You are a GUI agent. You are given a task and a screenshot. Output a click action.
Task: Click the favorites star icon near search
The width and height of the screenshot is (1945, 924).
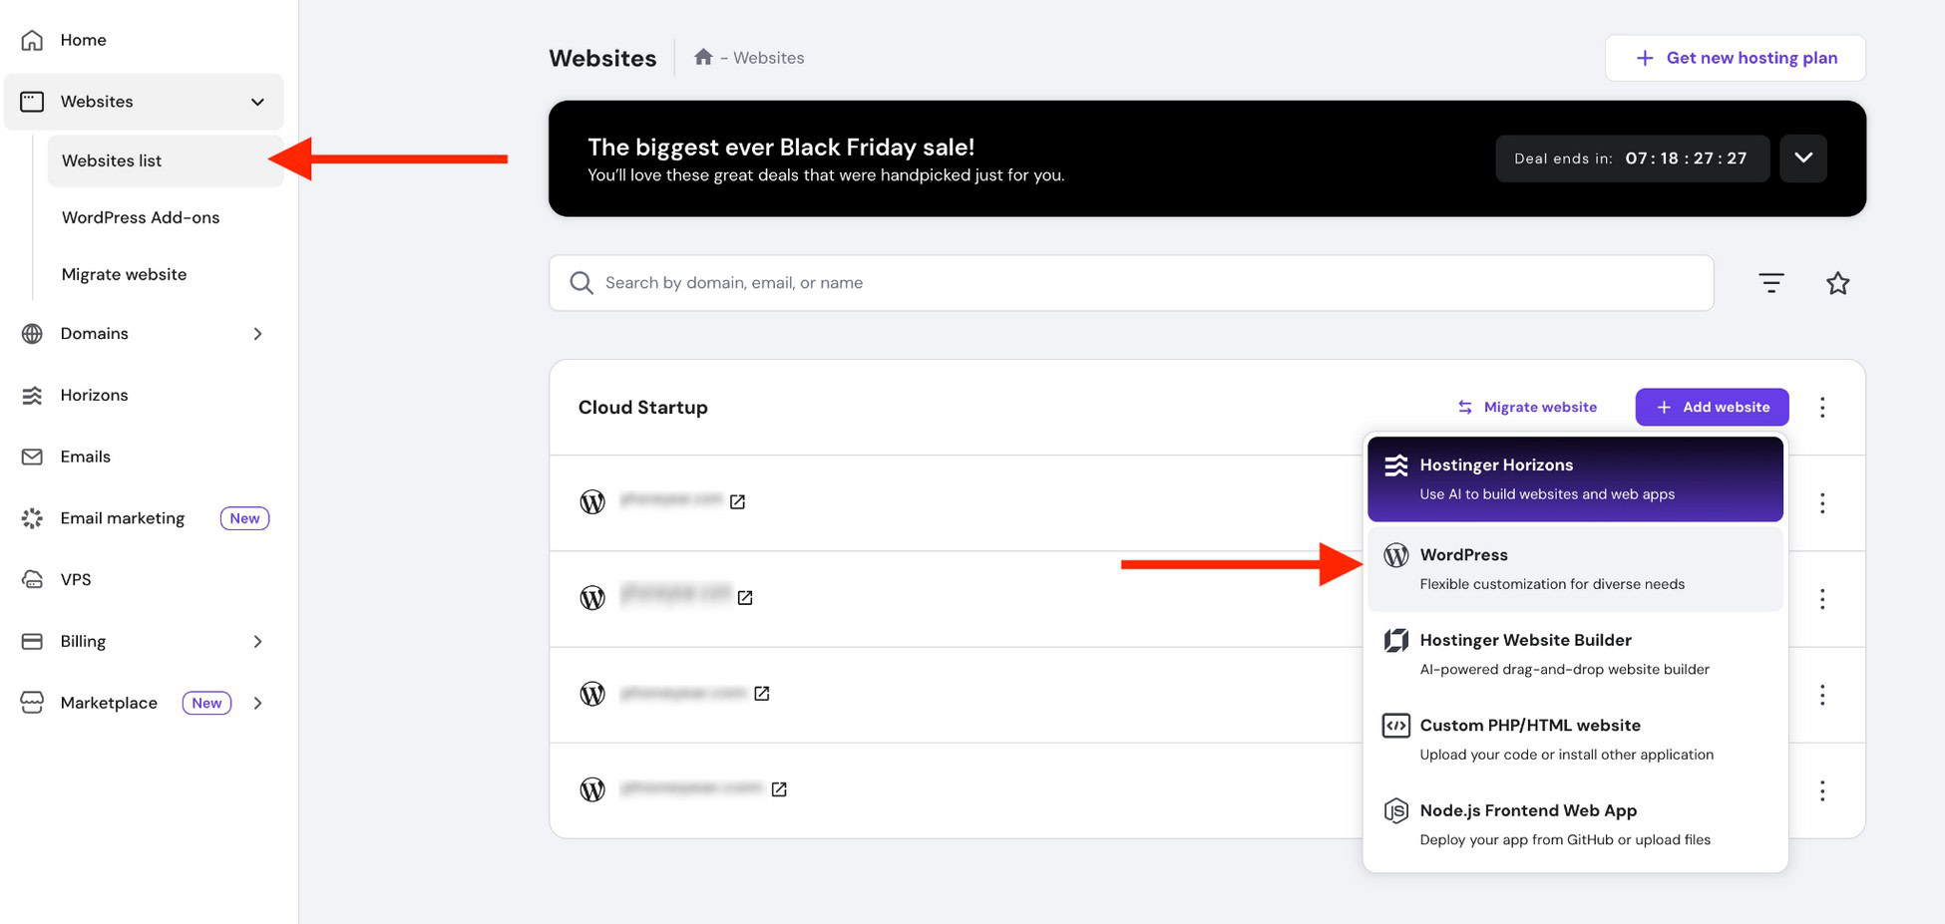1838,282
